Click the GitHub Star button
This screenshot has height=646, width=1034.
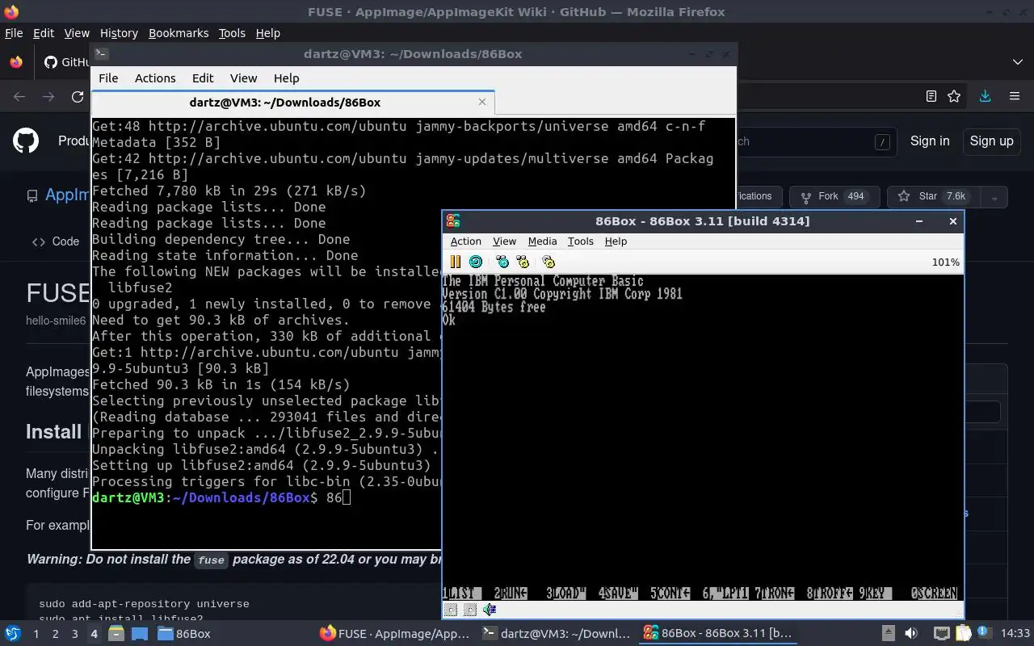point(935,196)
